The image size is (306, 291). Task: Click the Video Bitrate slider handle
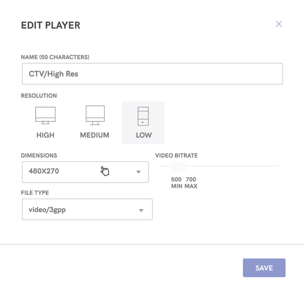point(177,166)
